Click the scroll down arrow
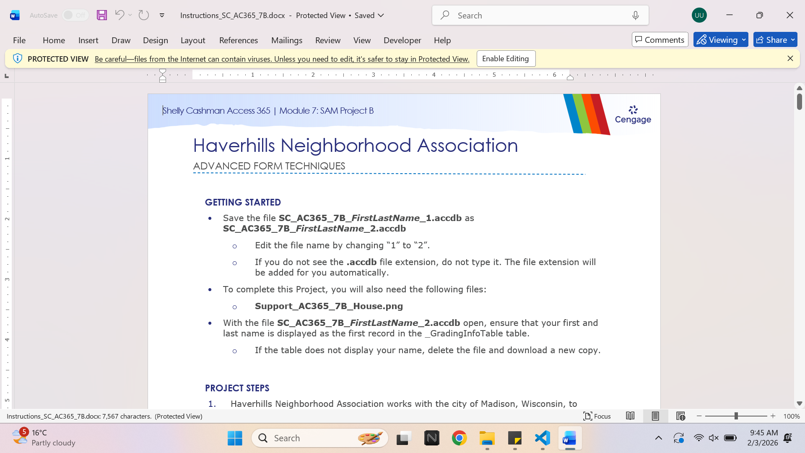This screenshot has height=453, width=805. click(x=799, y=404)
